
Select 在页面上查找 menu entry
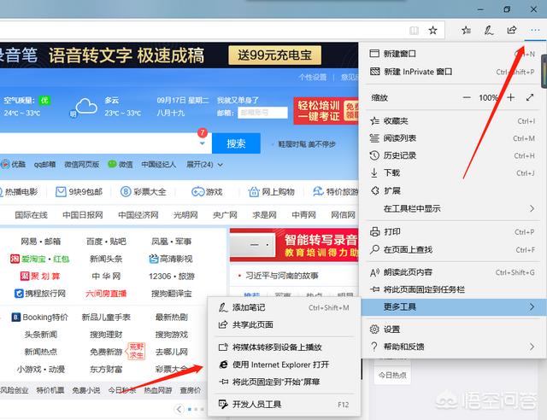click(x=452, y=249)
